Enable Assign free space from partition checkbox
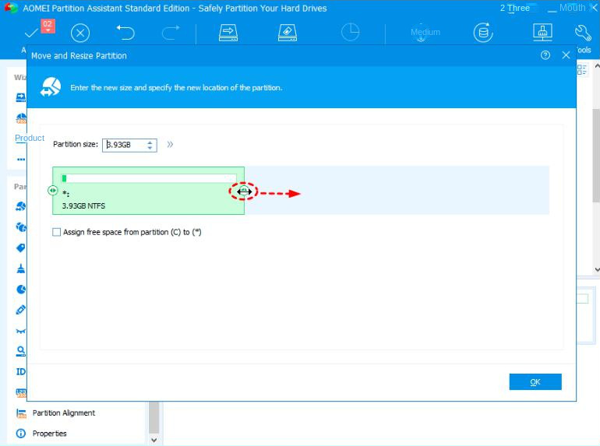Image resolution: width=600 pixels, height=446 pixels. 56,232
